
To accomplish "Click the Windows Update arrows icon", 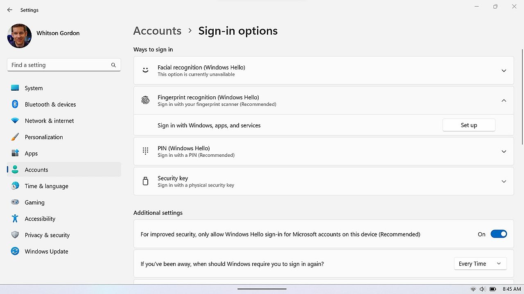I will [x=15, y=251].
